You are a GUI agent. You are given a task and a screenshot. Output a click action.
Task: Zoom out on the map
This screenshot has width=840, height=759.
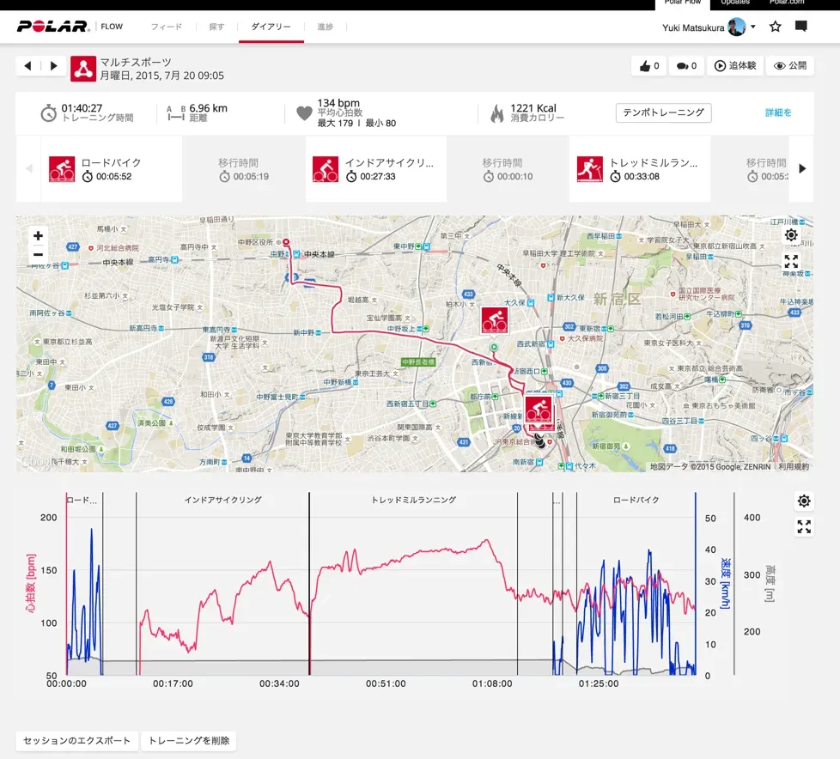[38, 254]
